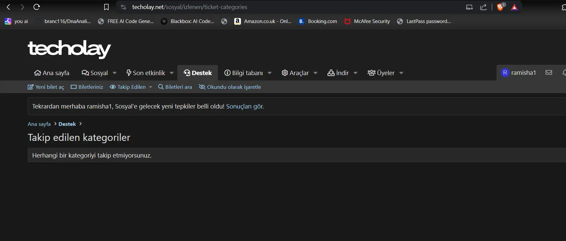Open Biletleriniz link

87,87
